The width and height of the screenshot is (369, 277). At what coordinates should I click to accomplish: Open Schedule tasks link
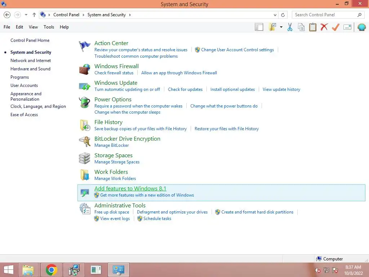157,219
